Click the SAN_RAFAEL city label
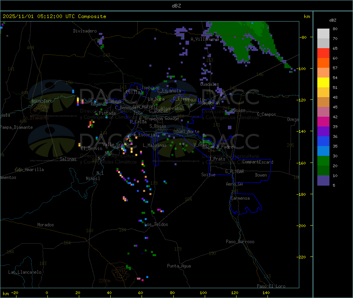This screenshot has width=353, height=298. [145, 107]
